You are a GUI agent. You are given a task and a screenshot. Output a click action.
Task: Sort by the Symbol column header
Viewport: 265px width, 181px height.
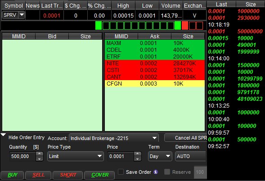click(x=13, y=6)
